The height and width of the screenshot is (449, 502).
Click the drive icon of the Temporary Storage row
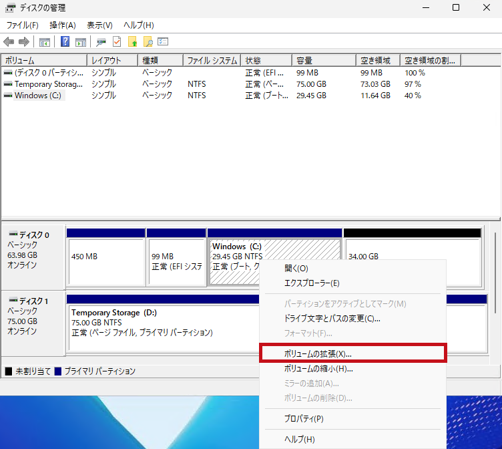point(8,84)
